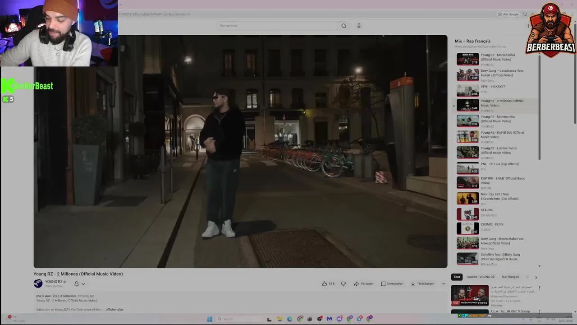Select Niro - Qui sait ? feat. ElGrandeToto
Screen dimensions: 577x325
498,199
